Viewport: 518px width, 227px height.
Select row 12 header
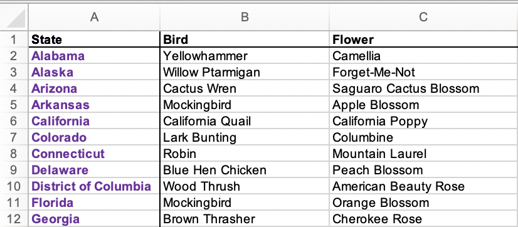[14, 219]
